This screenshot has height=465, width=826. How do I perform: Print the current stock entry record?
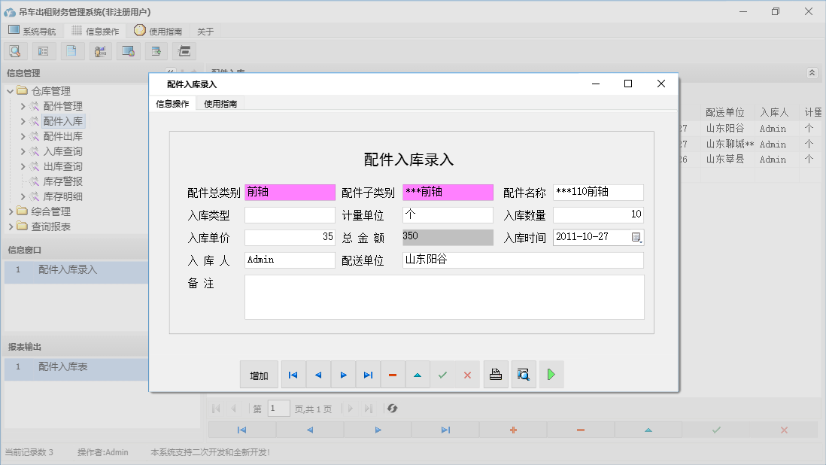(496, 374)
